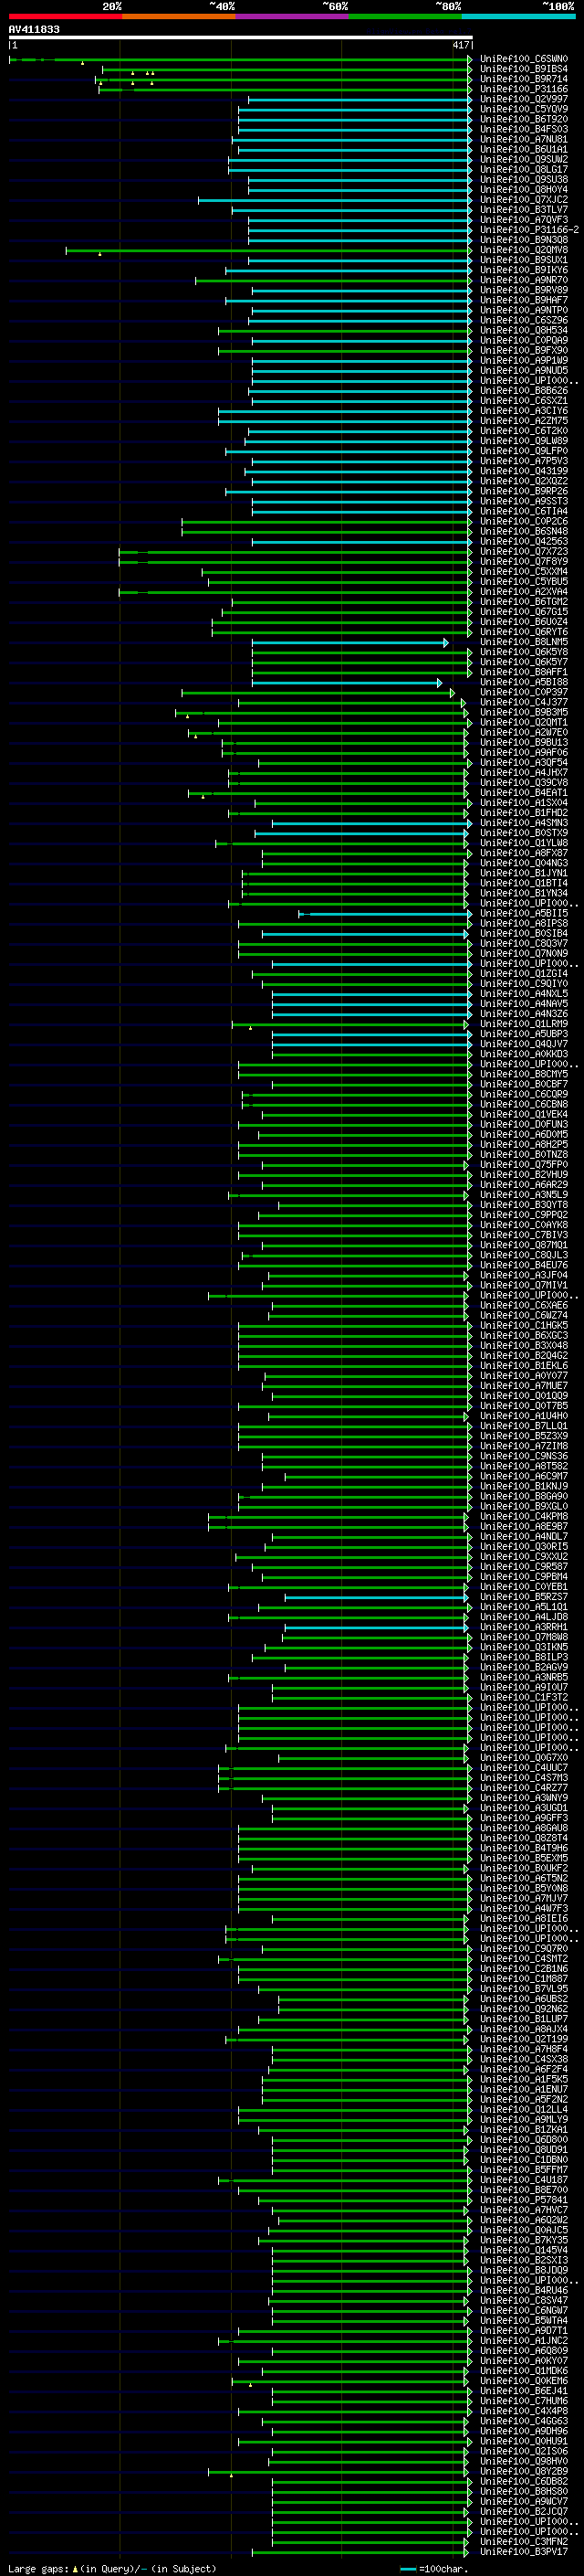Click the UniRef100_A5BII5 label
Image resolution: width=584 pixels, height=2576 pixels.
tap(523, 913)
